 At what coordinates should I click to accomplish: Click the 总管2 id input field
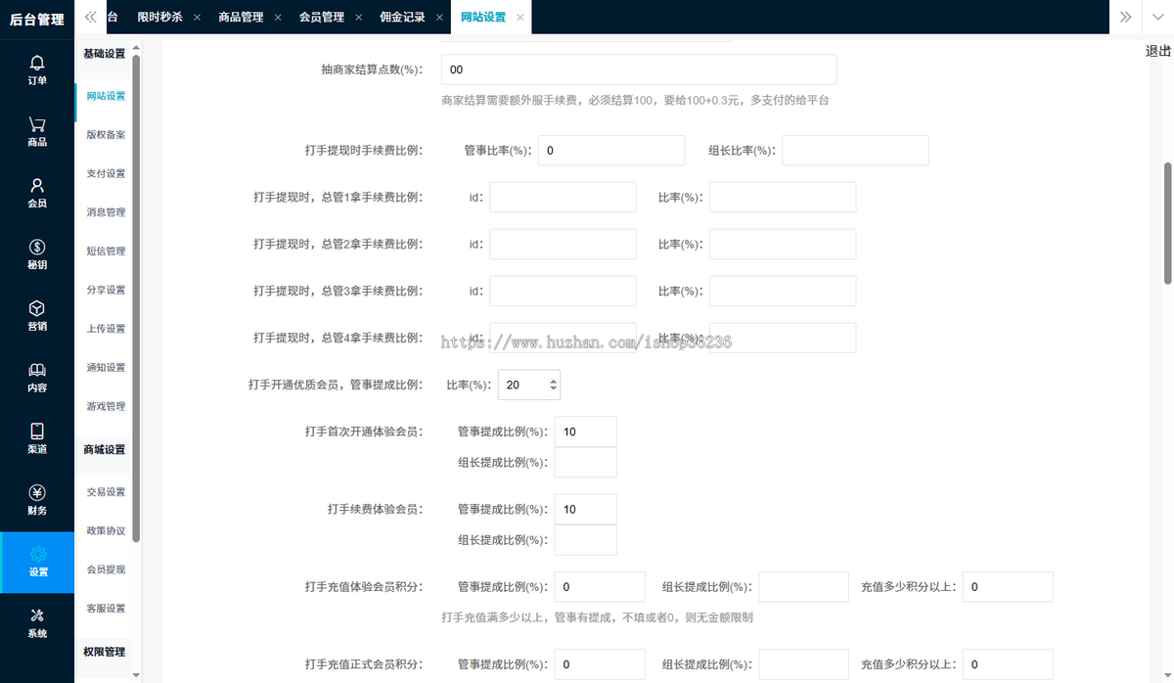[563, 245]
